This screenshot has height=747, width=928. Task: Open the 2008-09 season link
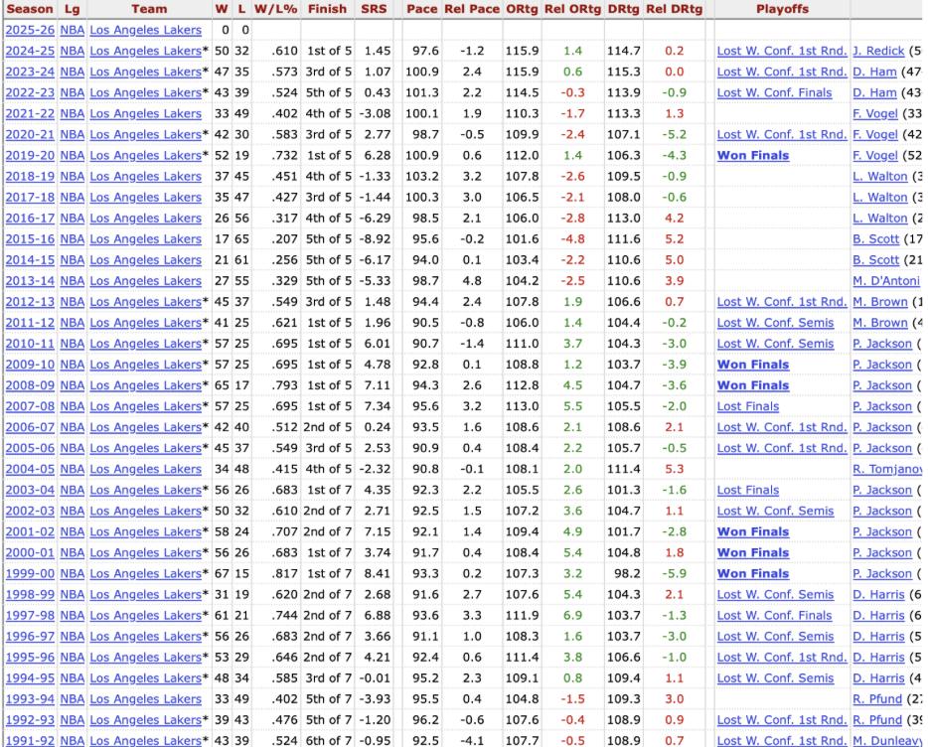tap(30, 385)
